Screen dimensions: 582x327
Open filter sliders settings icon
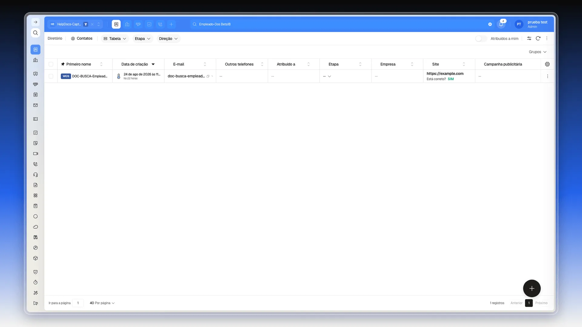[x=529, y=38]
